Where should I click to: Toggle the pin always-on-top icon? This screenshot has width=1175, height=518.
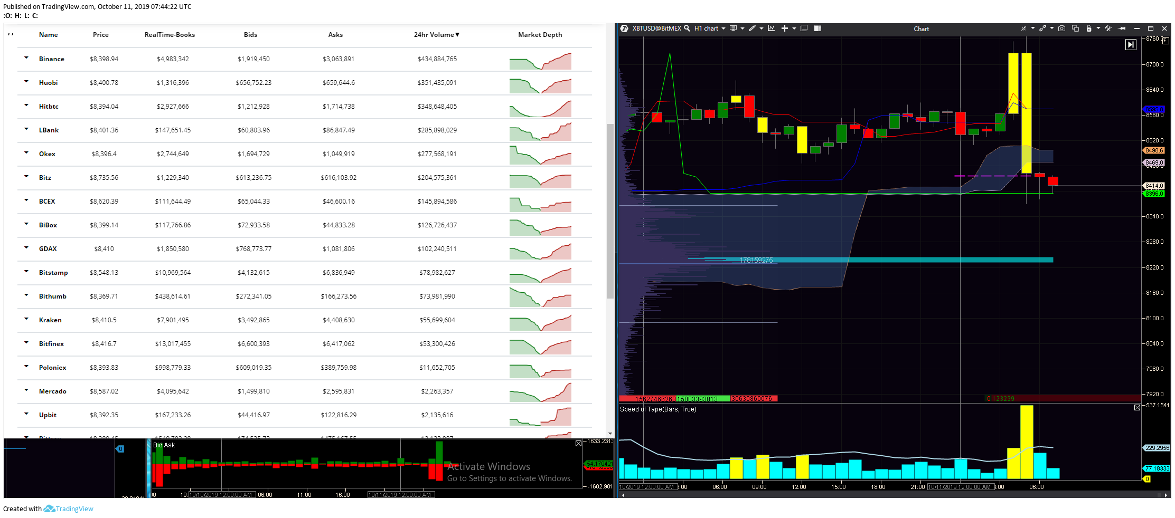tap(1122, 28)
